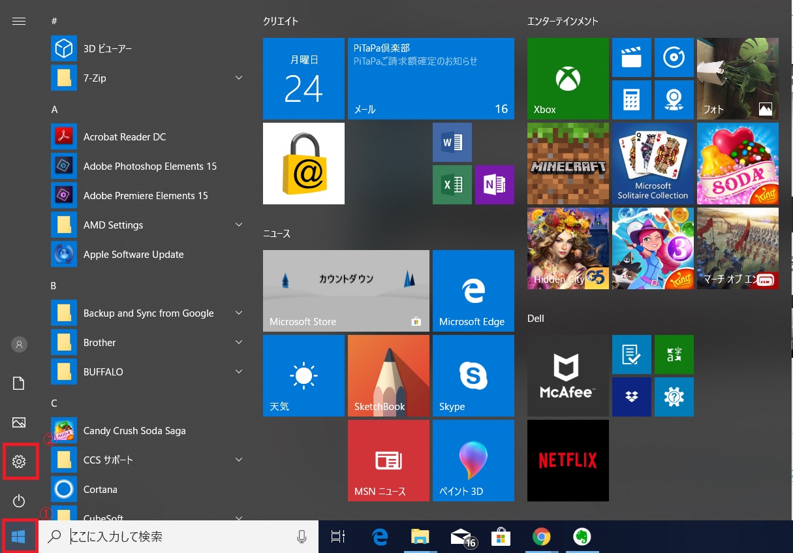Open the user account icon in the left rail

[19, 344]
